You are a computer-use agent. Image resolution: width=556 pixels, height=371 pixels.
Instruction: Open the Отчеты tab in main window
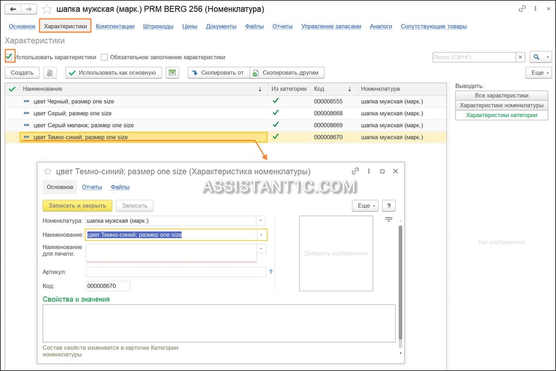(282, 26)
